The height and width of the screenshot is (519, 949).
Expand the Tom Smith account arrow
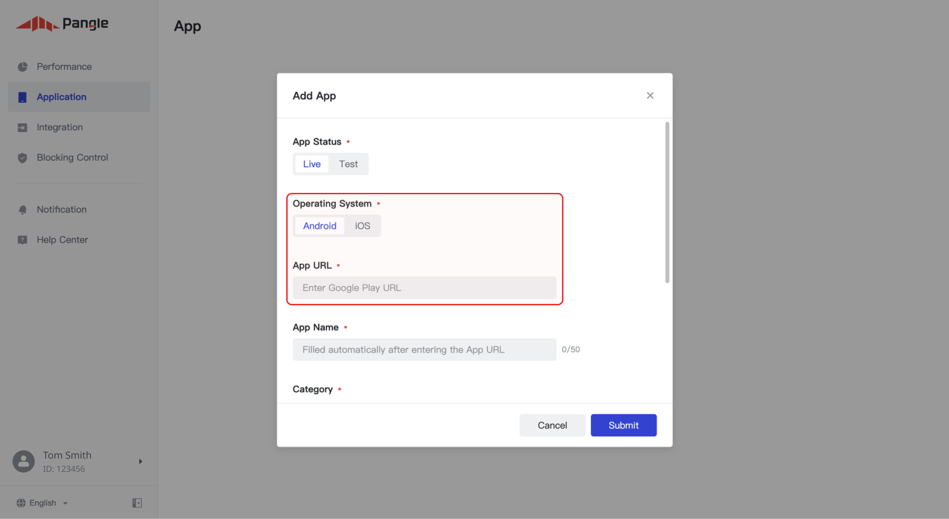[140, 461]
